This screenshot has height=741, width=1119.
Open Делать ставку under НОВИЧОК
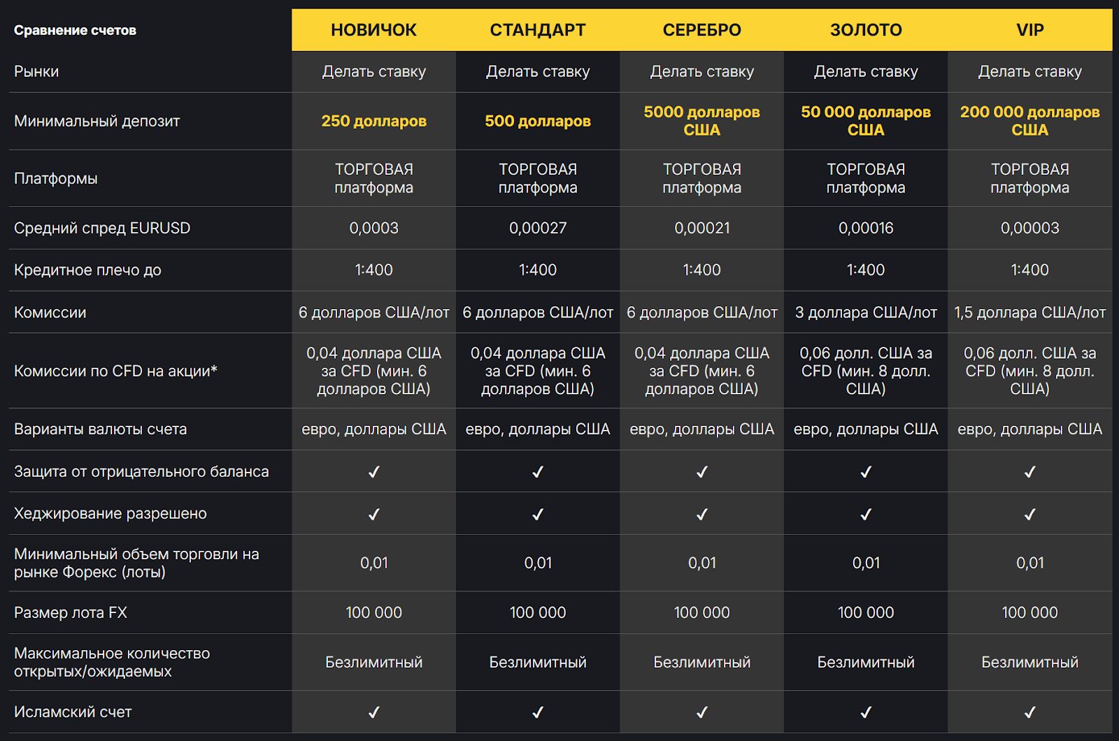tap(374, 71)
